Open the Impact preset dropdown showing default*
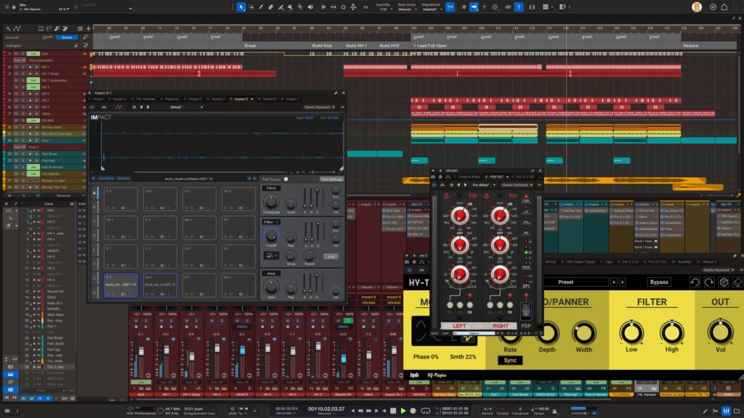This screenshot has width=744, height=418. [177, 107]
